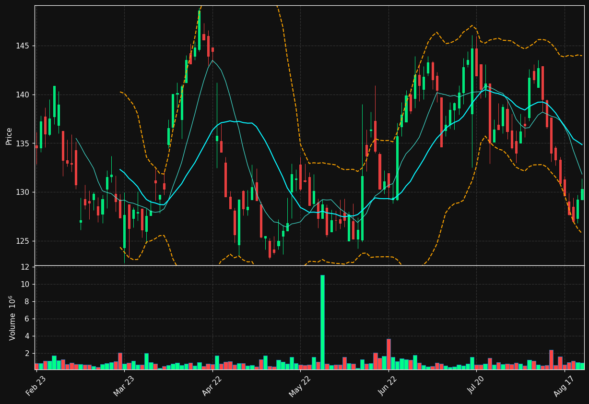Screen dimensions: 589x404
Task: Click the volume axis label 2
Action: 27,353
